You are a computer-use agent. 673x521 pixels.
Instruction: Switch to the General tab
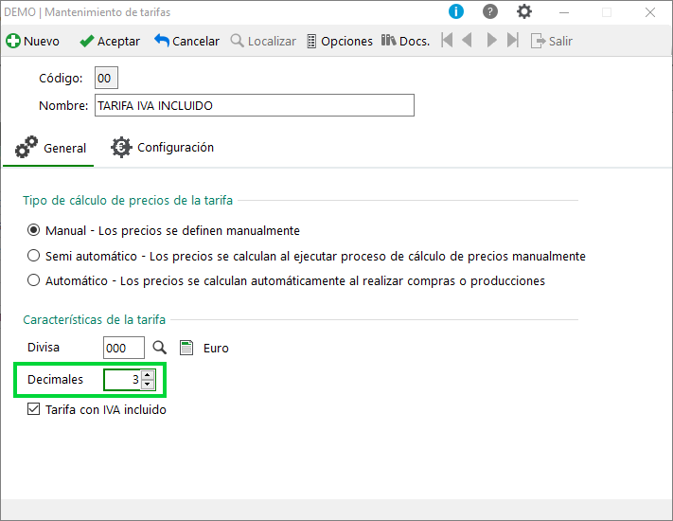pos(50,148)
